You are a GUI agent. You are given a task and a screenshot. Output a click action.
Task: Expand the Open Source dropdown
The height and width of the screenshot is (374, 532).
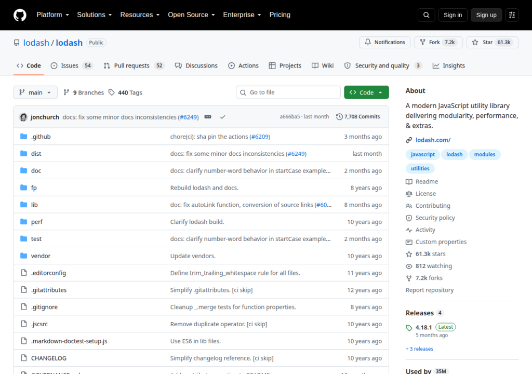(191, 15)
